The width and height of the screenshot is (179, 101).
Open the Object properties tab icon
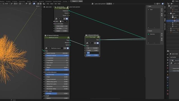(168, 75)
